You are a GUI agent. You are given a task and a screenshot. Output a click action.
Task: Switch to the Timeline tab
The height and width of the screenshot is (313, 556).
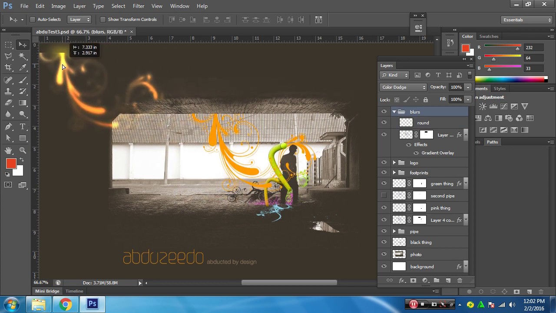(x=74, y=291)
